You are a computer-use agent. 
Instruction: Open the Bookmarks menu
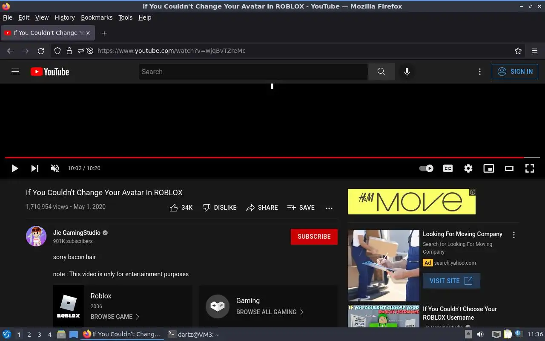97,17
